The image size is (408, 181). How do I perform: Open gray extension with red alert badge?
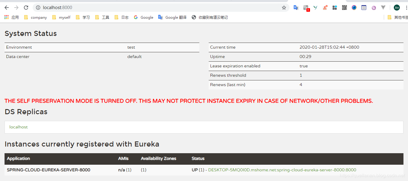coord(306,8)
